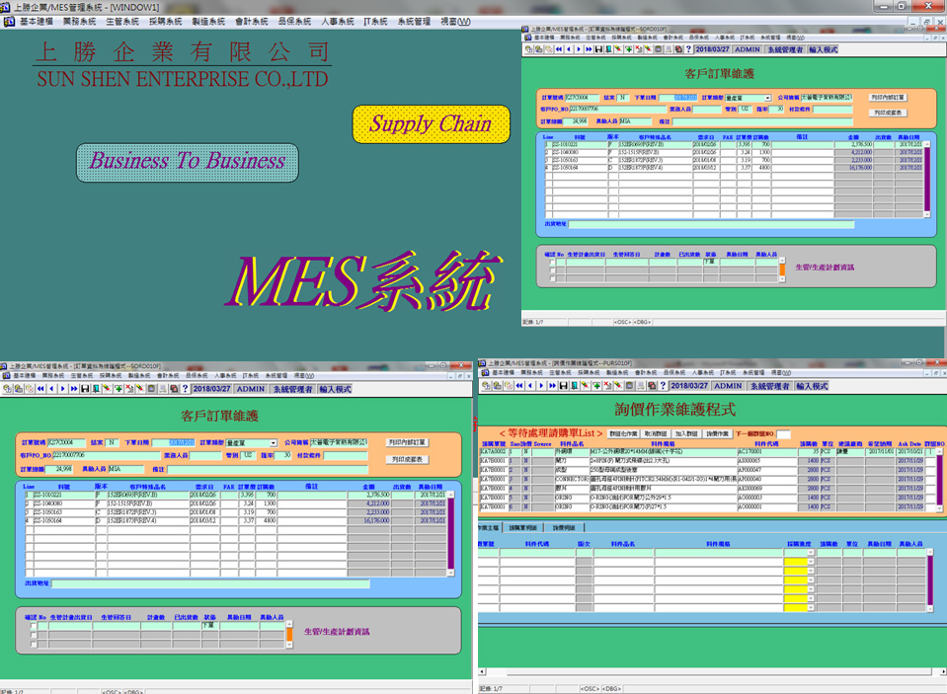947x694 pixels.
Task: Open help question mark in lower order window
Action: 186,389
